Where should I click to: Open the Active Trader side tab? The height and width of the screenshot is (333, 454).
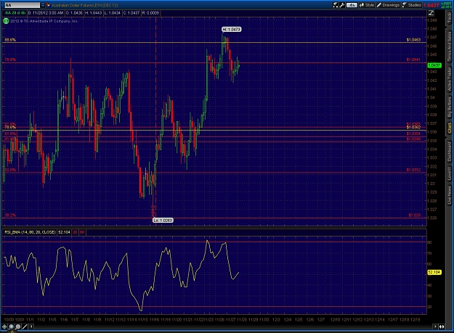449,79
